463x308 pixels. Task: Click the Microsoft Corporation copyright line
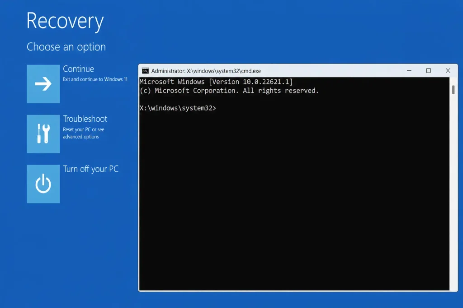(229, 91)
